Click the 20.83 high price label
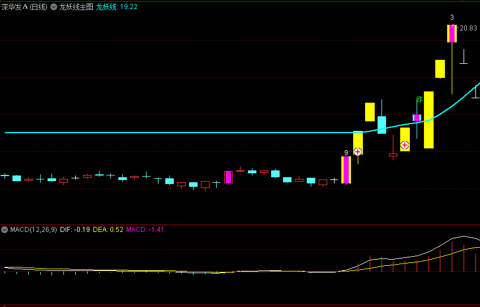The height and width of the screenshot is (307, 480). click(x=468, y=28)
